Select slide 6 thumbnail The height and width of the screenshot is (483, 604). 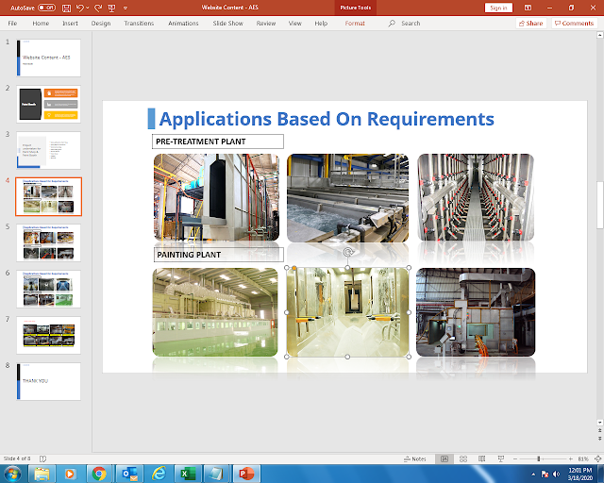pyautogui.click(x=48, y=289)
